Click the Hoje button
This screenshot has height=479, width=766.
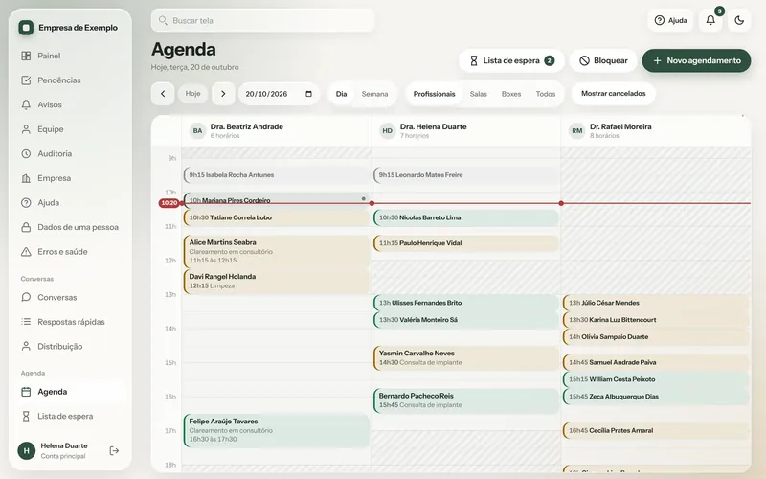[193, 93]
